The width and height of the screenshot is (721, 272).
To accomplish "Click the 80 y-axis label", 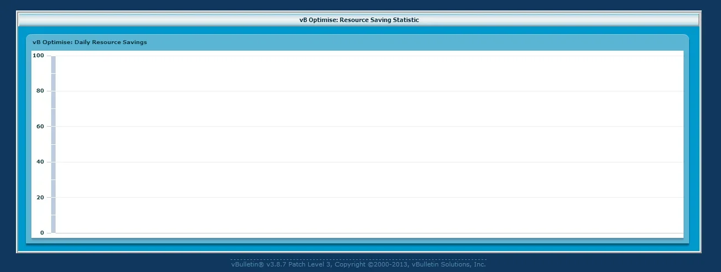I will (x=40, y=91).
